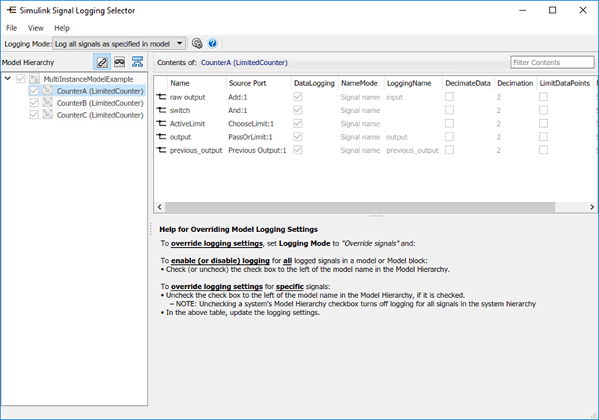The height and width of the screenshot is (420, 599).
Task: Check DecimateData for the output signal
Action: click(449, 137)
